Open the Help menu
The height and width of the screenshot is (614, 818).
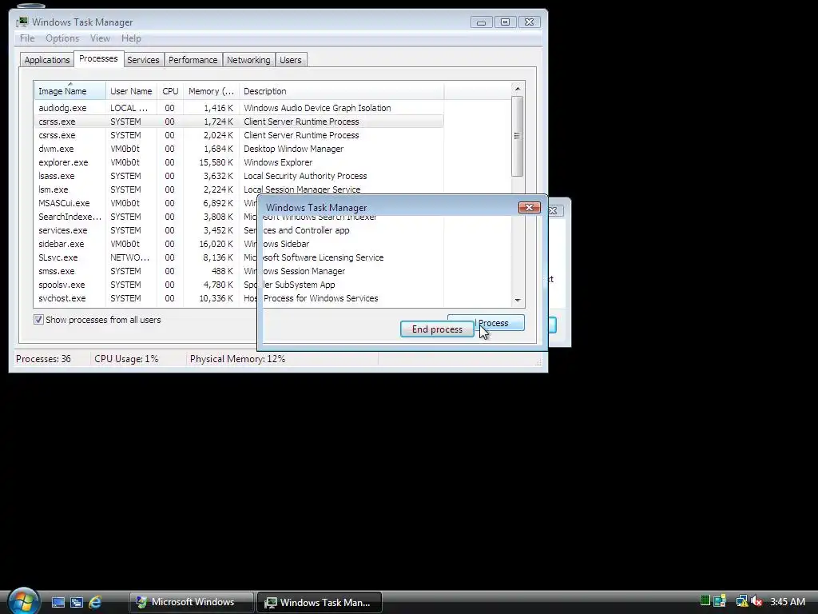(131, 38)
